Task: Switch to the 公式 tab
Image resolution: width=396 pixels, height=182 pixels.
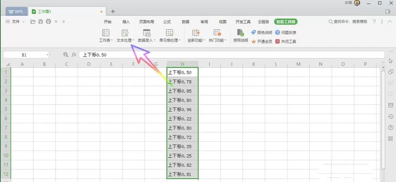Action: click(x=167, y=22)
